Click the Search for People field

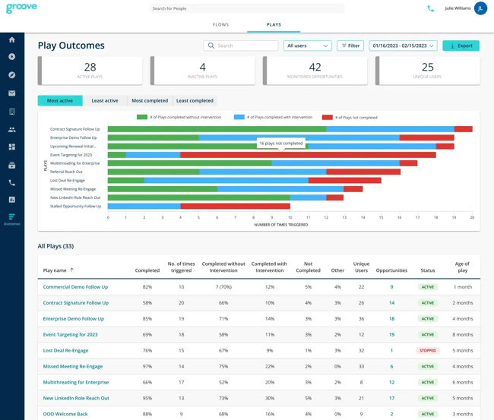click(247, 8)
